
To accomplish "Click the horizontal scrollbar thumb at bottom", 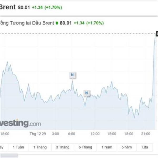I will [9, 156].
